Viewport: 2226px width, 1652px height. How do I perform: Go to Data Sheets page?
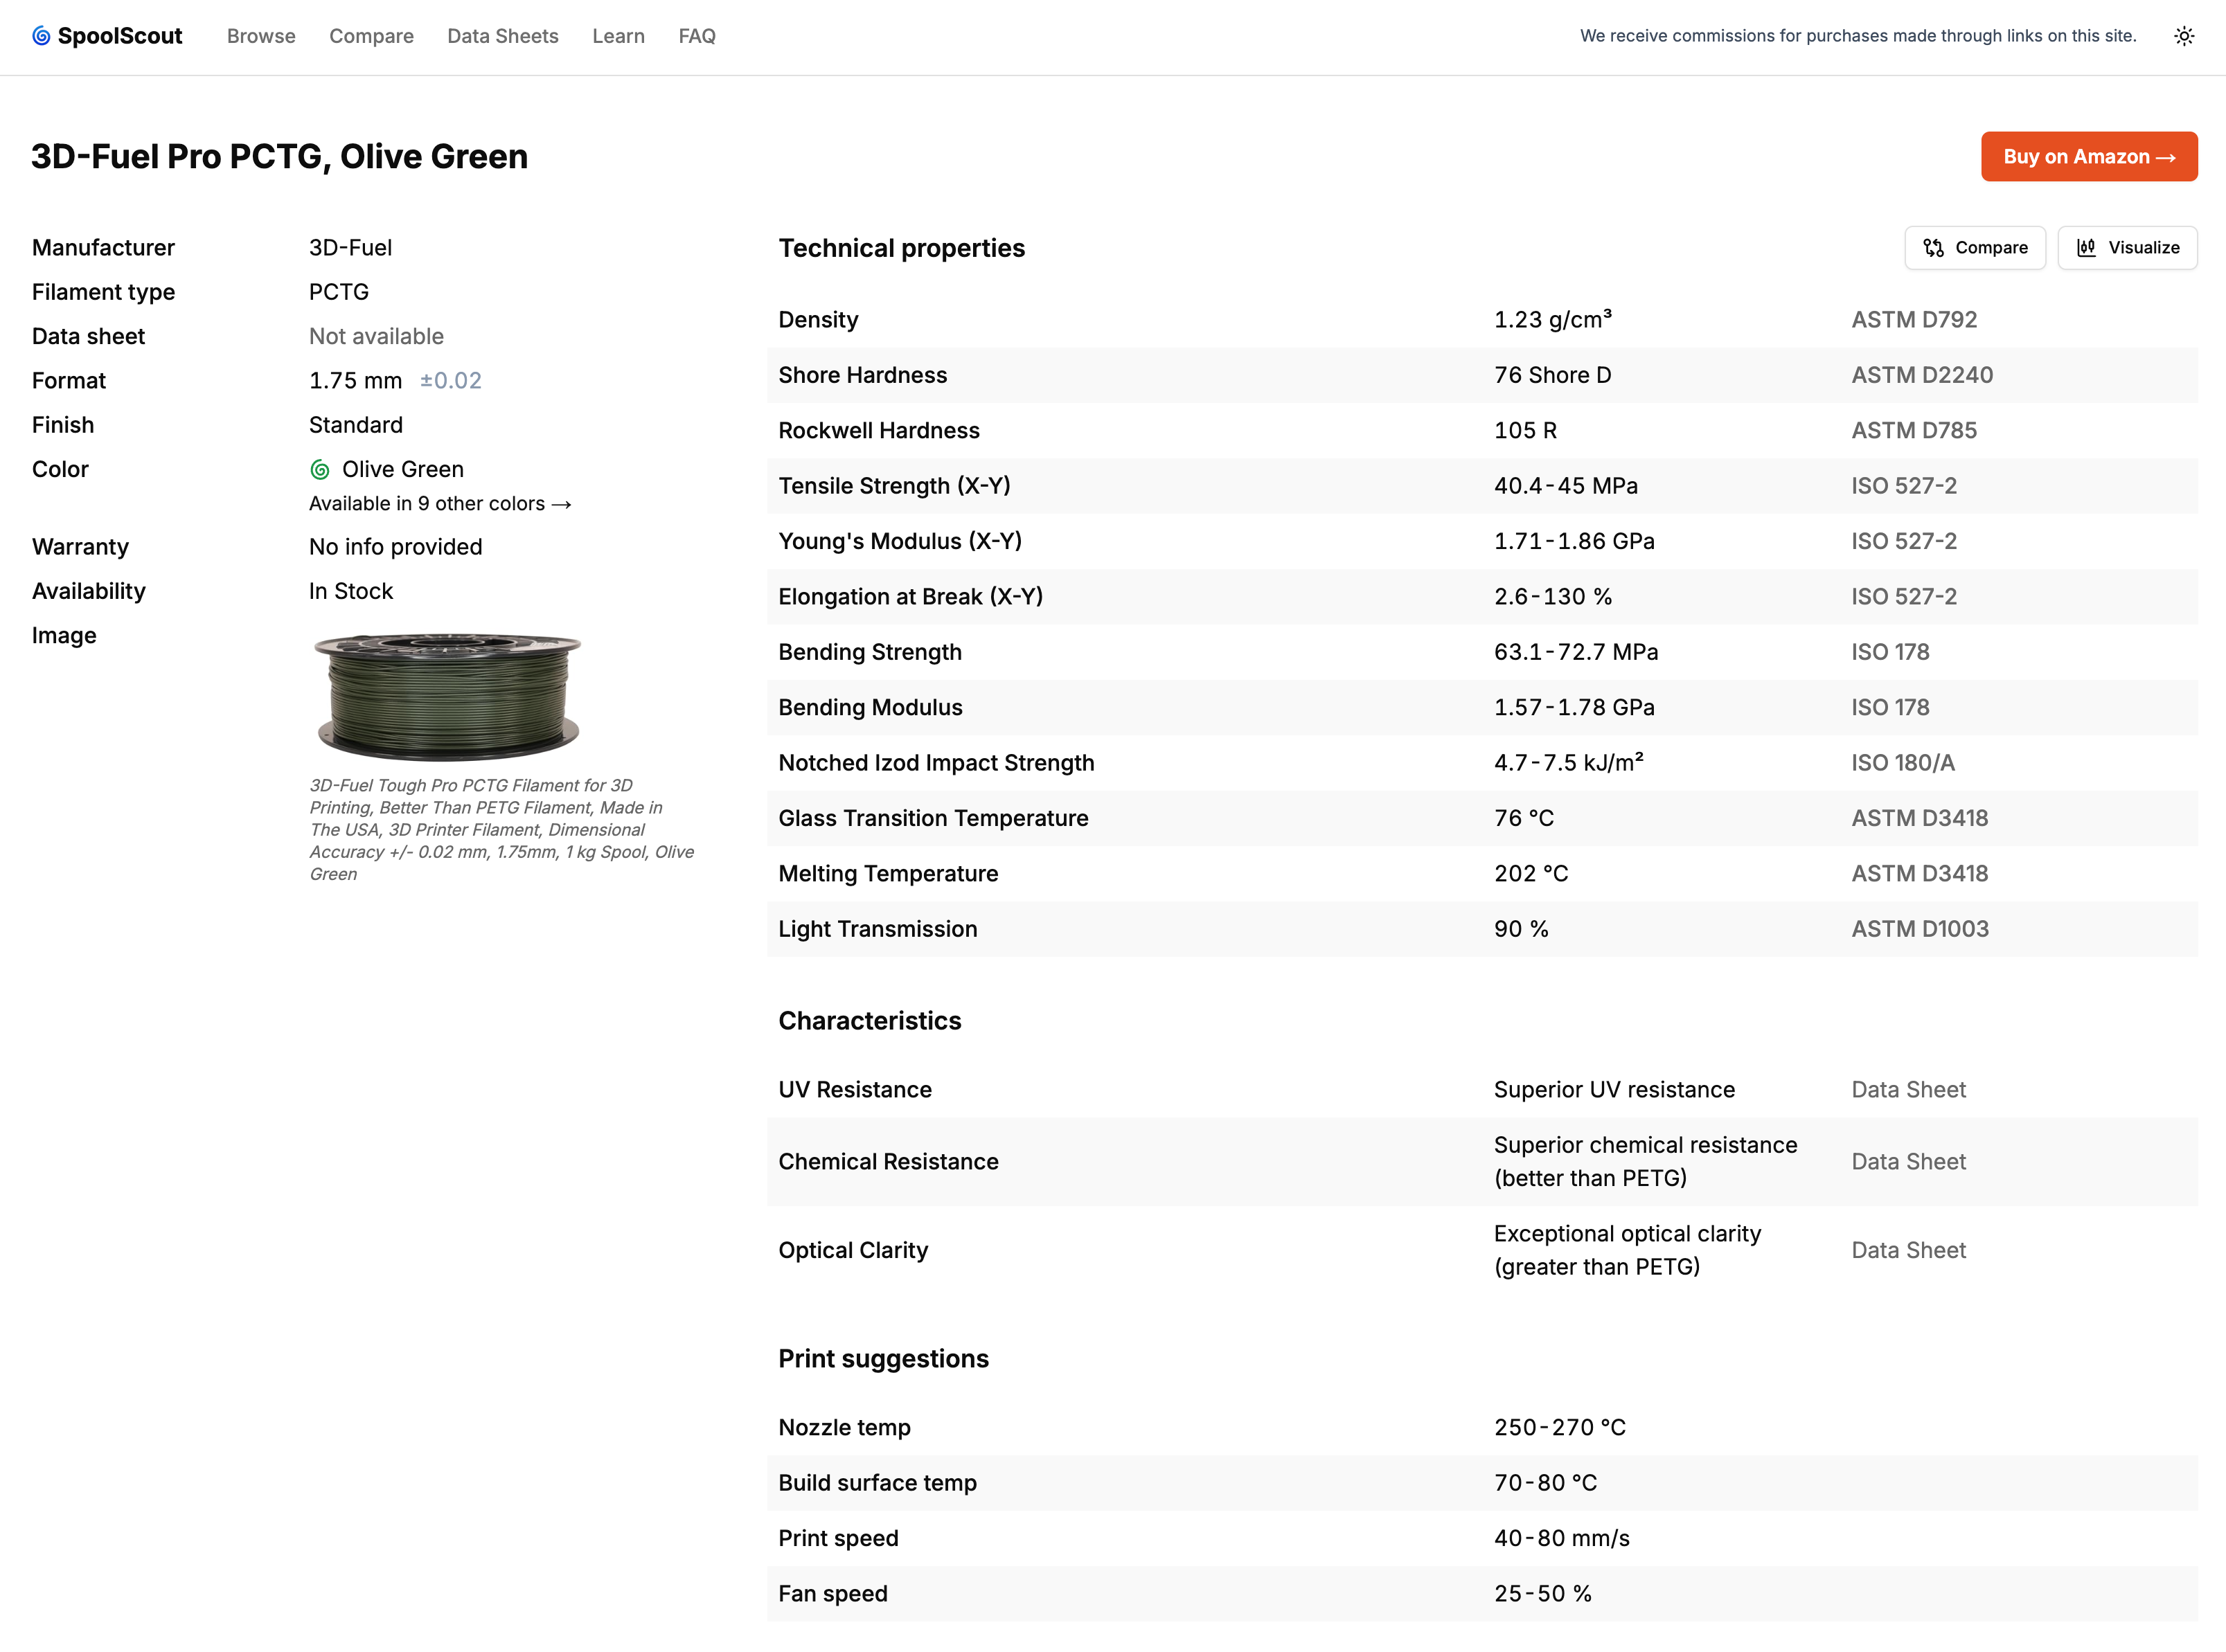[502, 36]
